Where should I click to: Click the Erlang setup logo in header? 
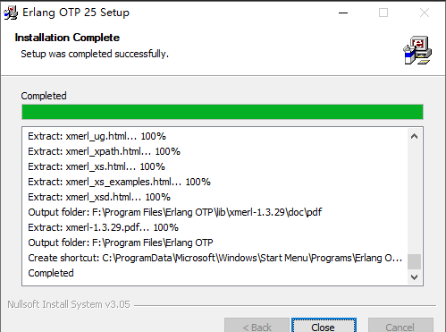(x=417, y=50)
